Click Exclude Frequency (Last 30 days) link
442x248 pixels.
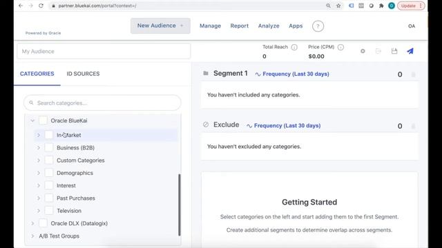click(284, 125)
